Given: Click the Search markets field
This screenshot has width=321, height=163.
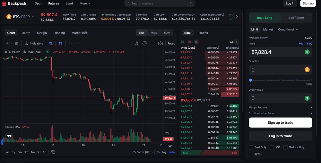Looking at the screenshot, I should pos(160,4).
